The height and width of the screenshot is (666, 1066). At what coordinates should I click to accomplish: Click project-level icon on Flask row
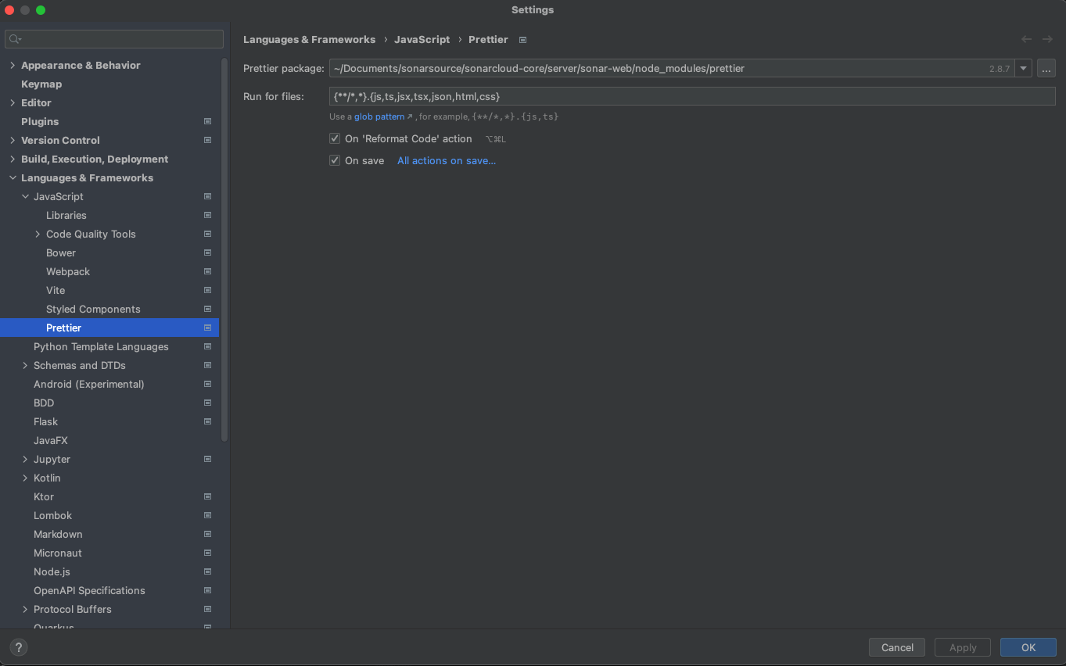coord(207,421)
